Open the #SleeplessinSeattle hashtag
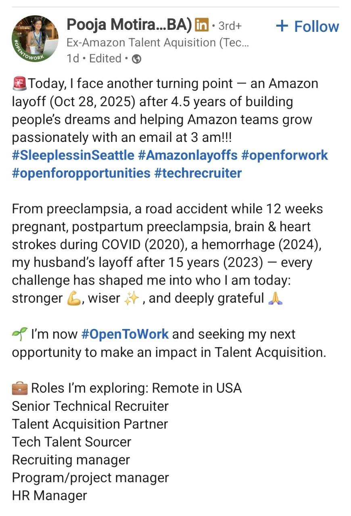Viewport: 351px width, 516px height. 73,155
